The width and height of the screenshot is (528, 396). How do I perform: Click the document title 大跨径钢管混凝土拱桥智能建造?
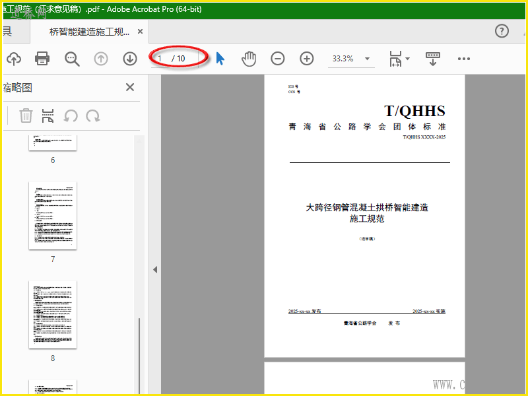pos(367,207)
